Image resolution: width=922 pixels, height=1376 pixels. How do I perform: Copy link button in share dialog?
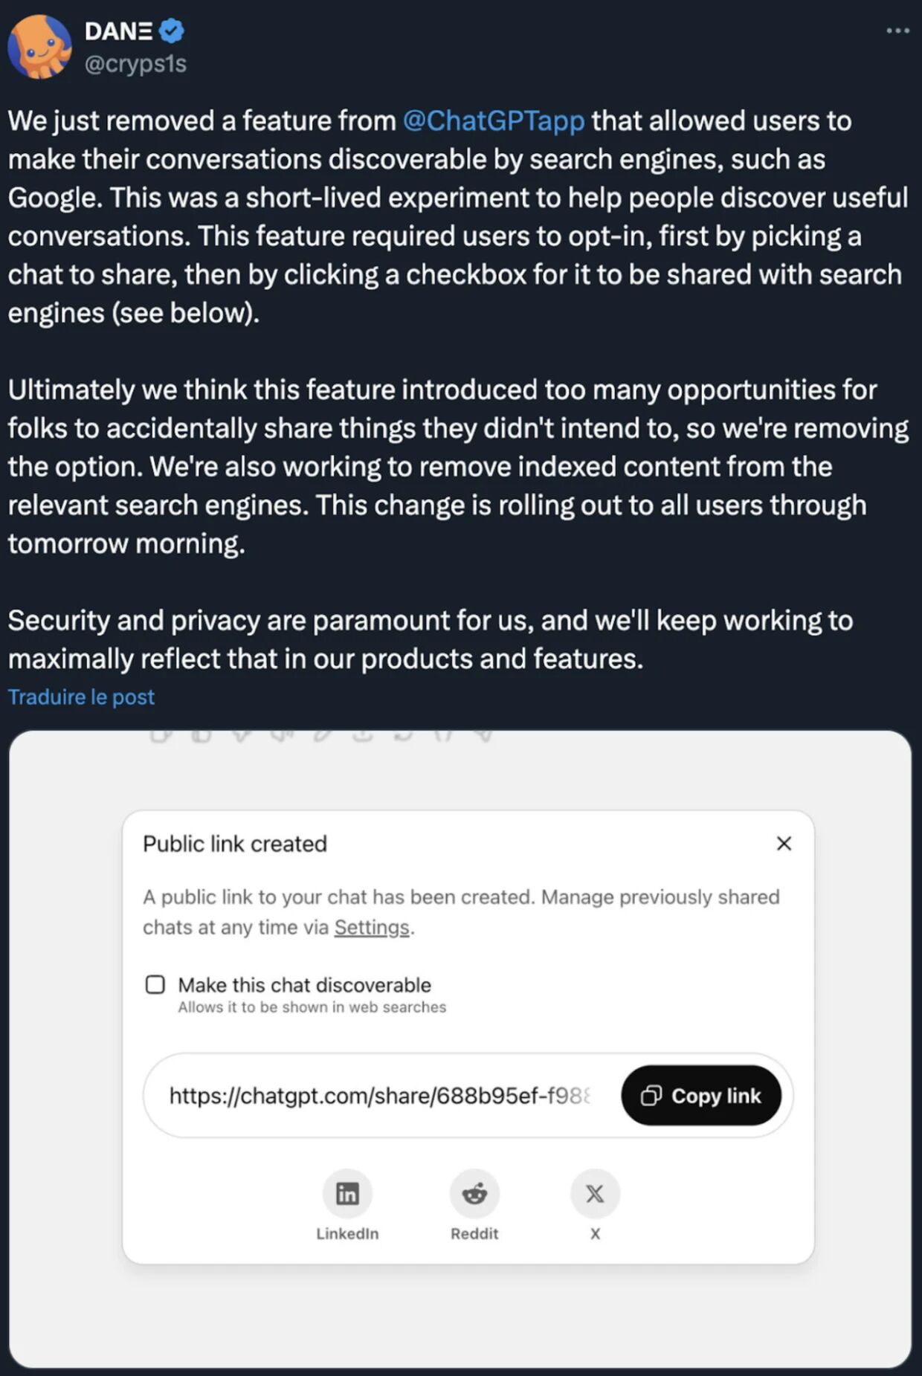pos(701,1095)
